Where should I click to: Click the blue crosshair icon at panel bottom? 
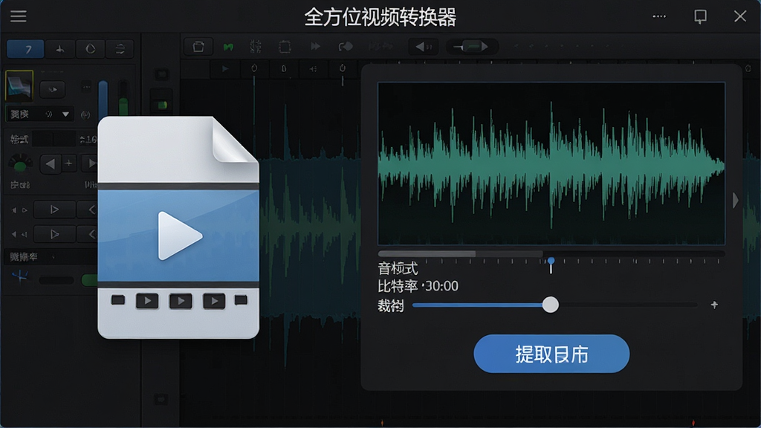tap(20, 276)
